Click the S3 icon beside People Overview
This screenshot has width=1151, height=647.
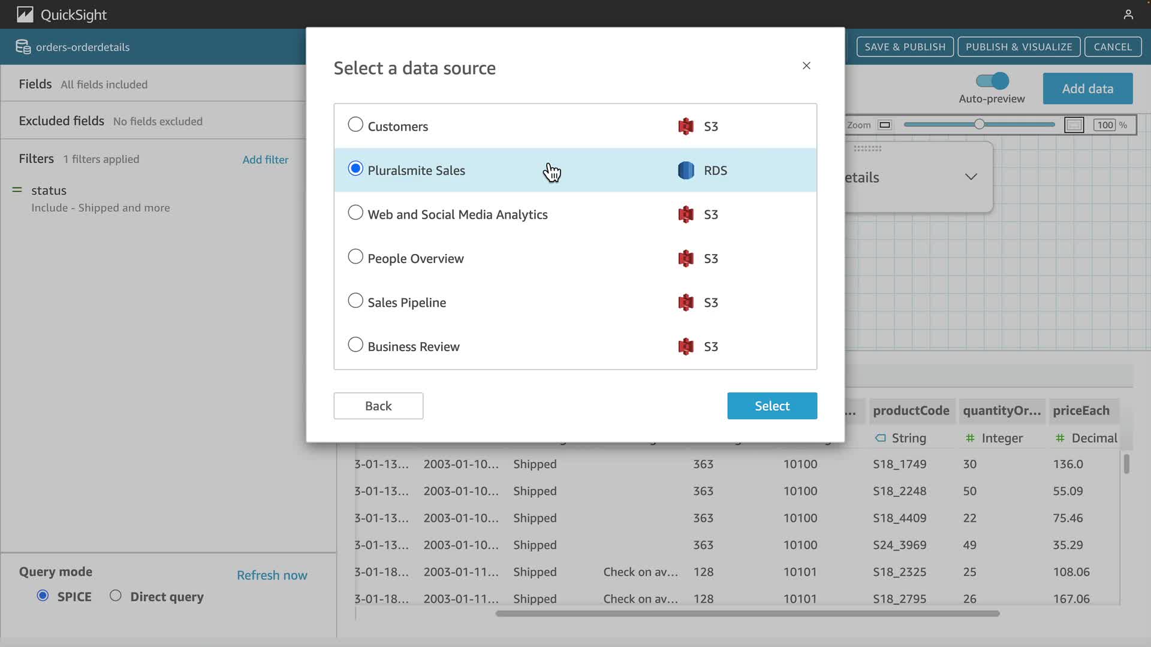tap(685, 258)
